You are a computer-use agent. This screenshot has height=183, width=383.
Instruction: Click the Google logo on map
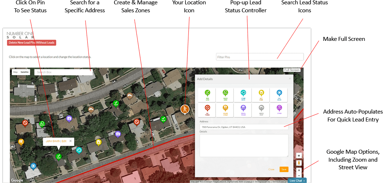tap(17, 180)
